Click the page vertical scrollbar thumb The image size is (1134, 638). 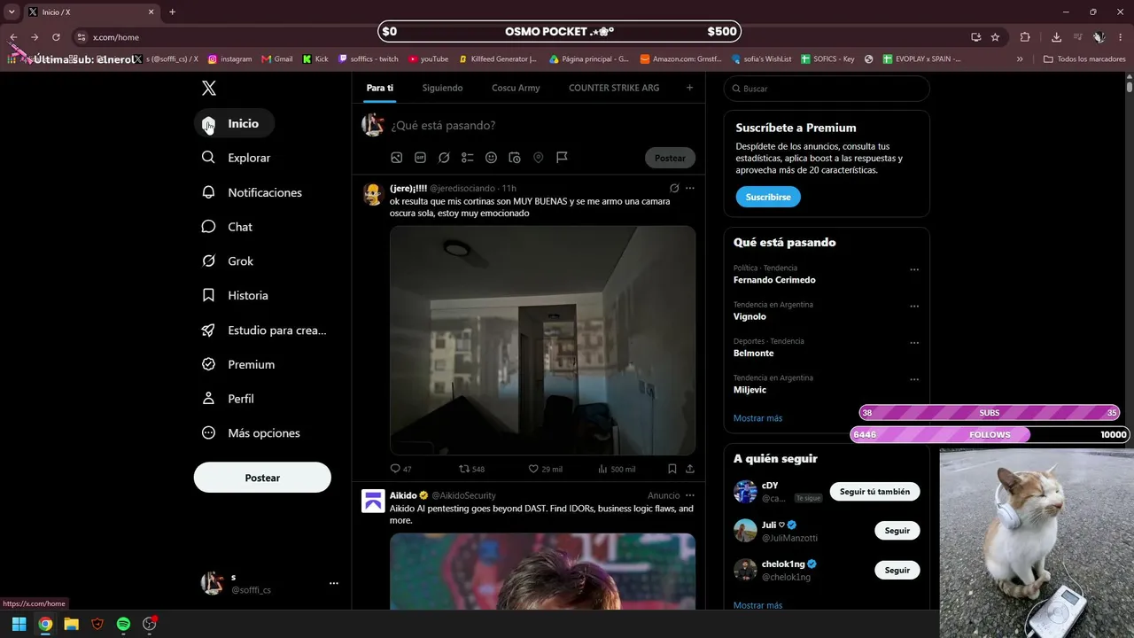(x=1130, y=87)
